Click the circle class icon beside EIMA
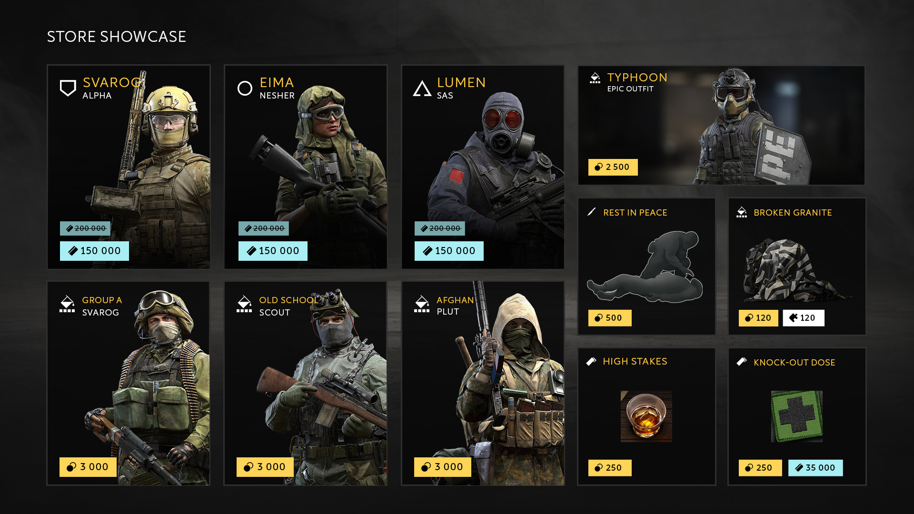This screenshot has height=514, width=914. point(245,88)
